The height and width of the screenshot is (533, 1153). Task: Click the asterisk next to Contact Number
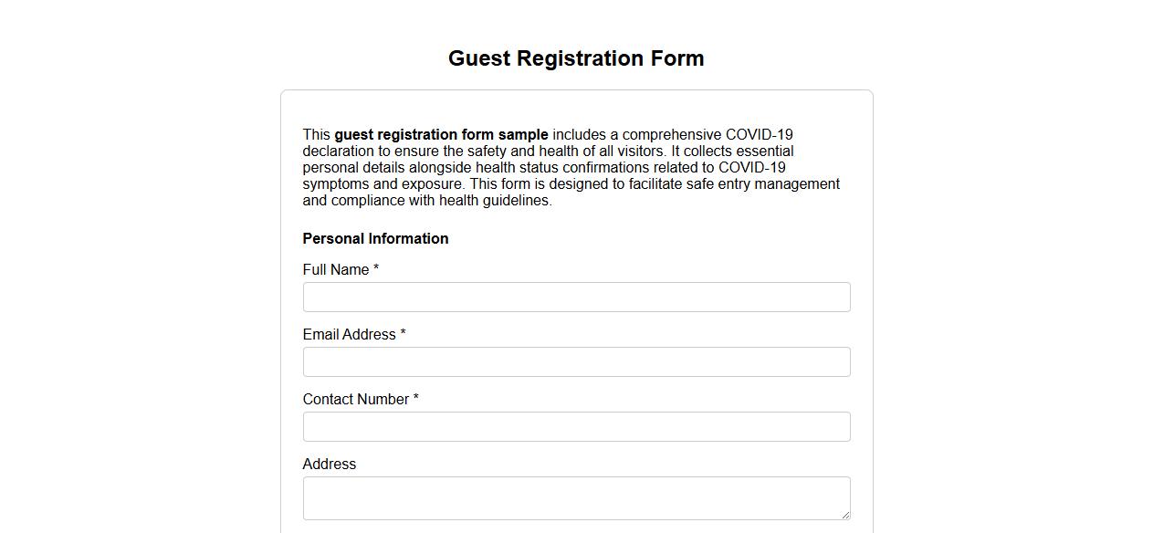[416, 397]
